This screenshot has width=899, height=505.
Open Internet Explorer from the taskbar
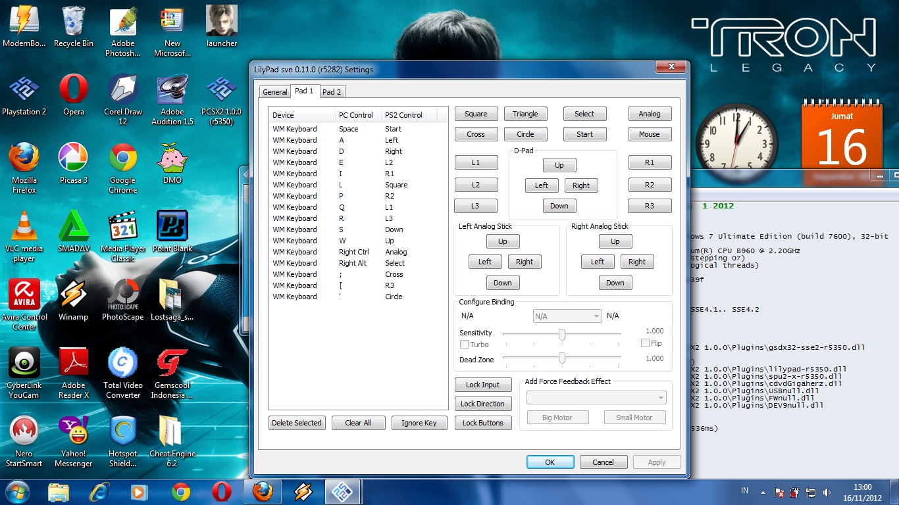coord(99,491)
